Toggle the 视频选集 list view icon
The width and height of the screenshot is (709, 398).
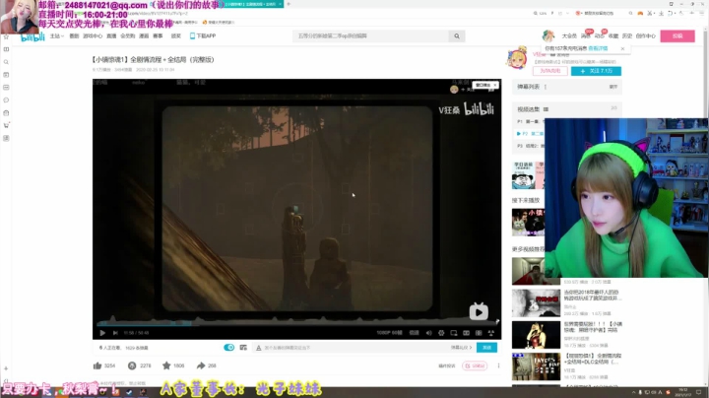tap(546, 109)
